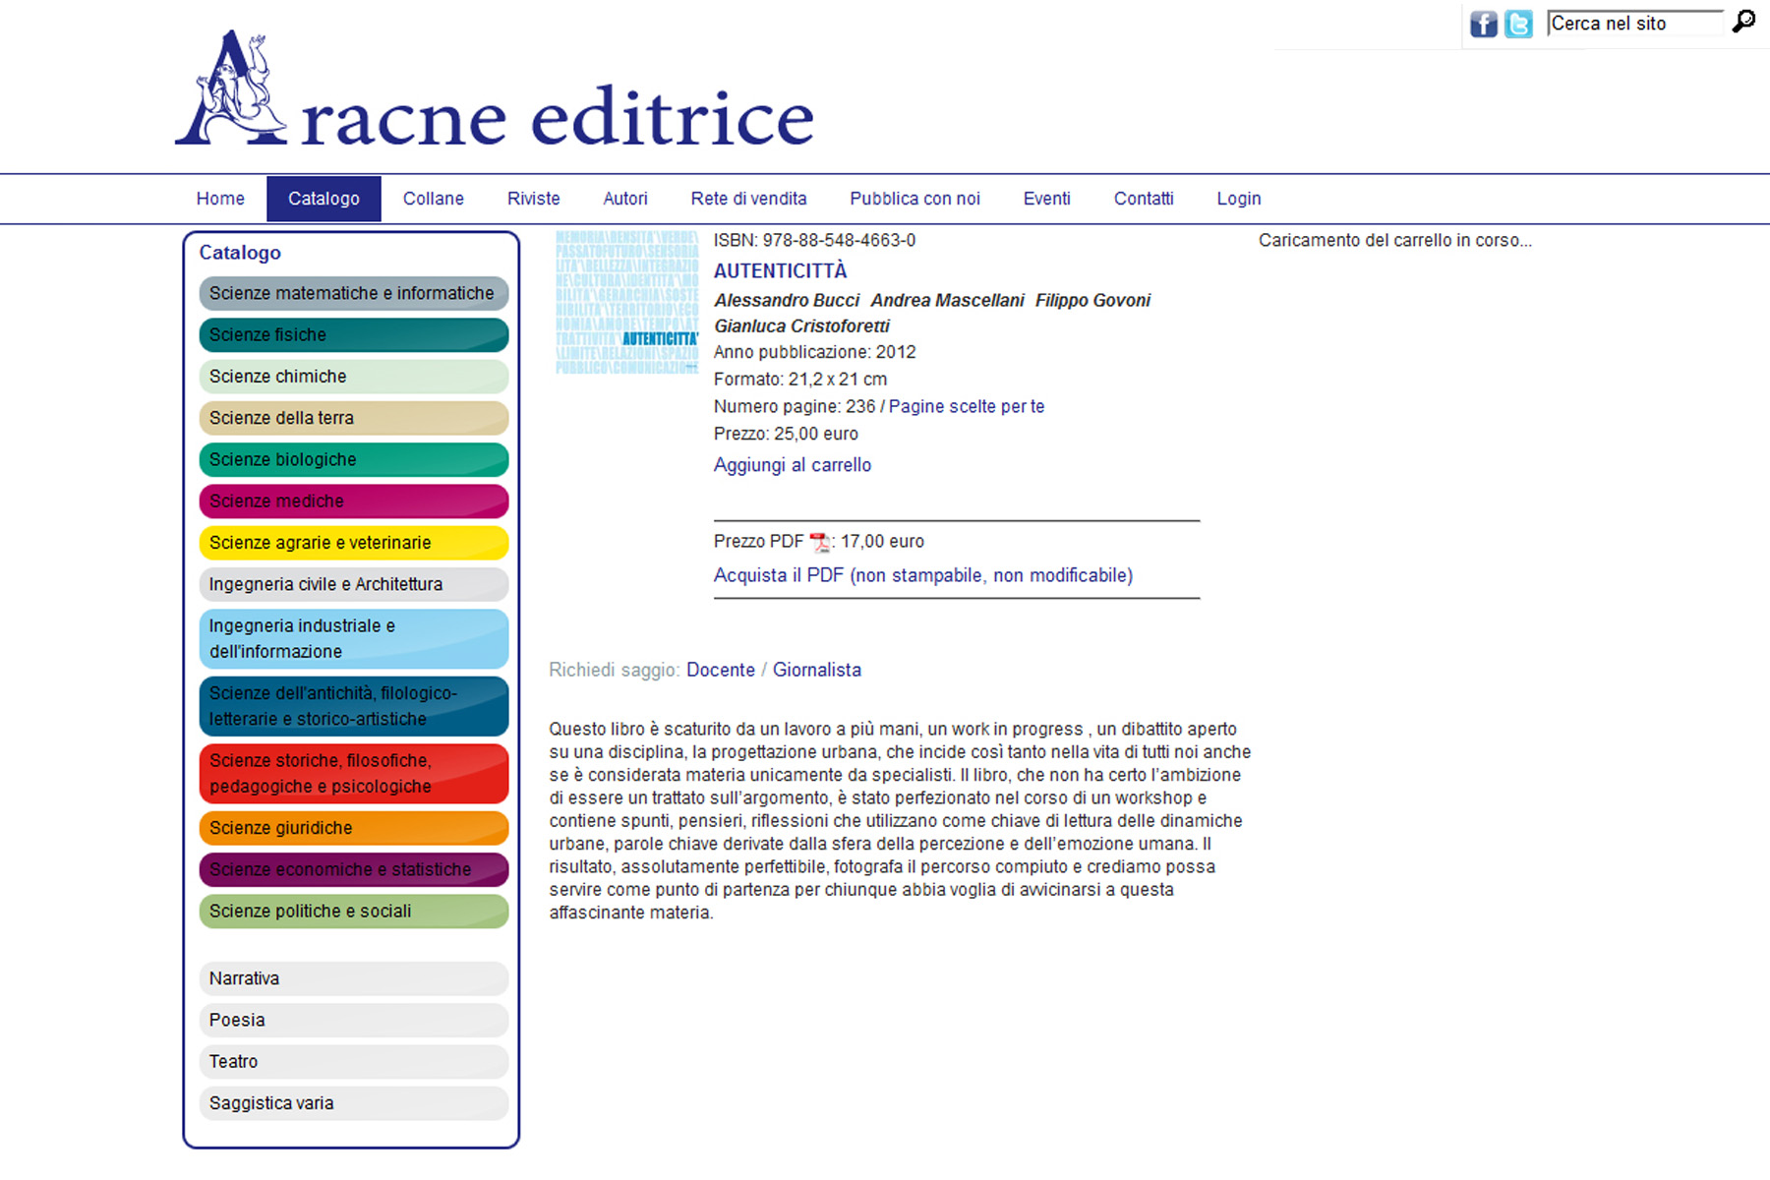
Task: Click Aggiungi al carrello link
Action: (x=793, y=465)
